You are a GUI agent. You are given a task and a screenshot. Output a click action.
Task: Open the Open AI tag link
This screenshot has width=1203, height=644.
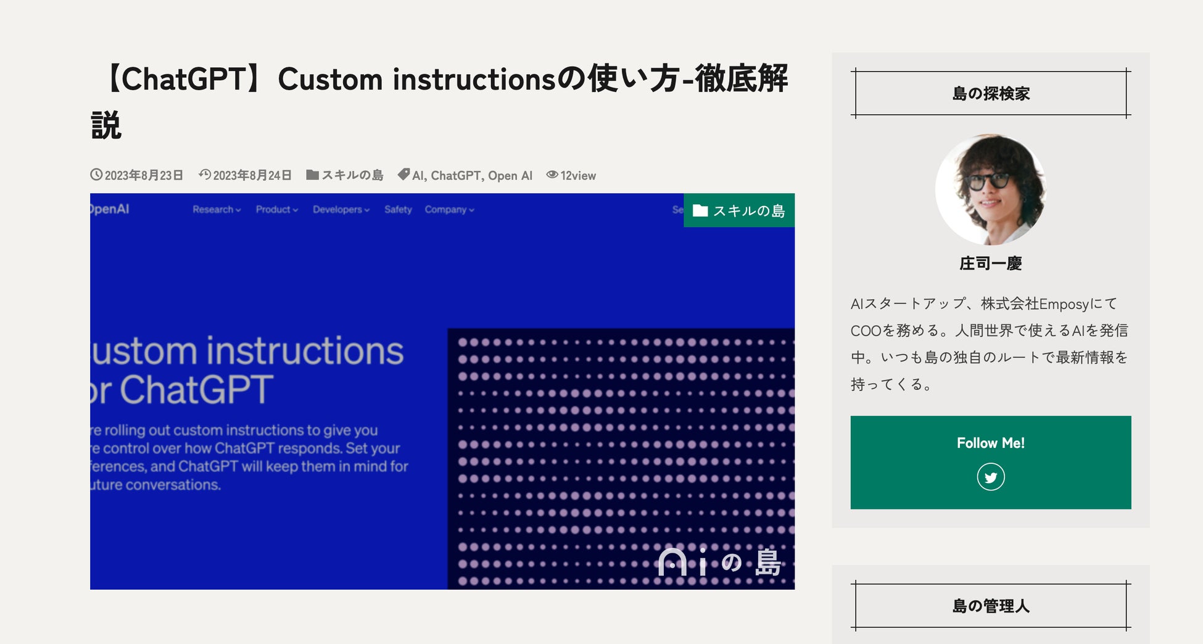point(510,175)
